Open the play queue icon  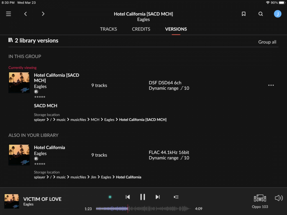click(176, 197)
